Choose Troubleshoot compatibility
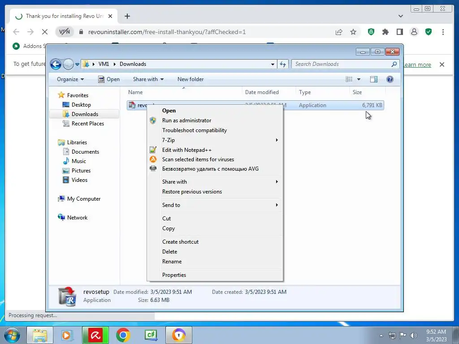This screenshot has width=459, height=344. (x=215, y=130)
